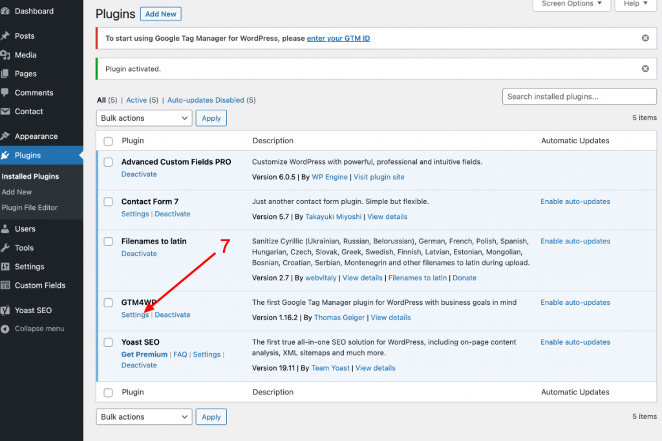This screenshot has width=662, height=441.
Task: Deactivate the Yoast SEO plugin
Action: 140,365
